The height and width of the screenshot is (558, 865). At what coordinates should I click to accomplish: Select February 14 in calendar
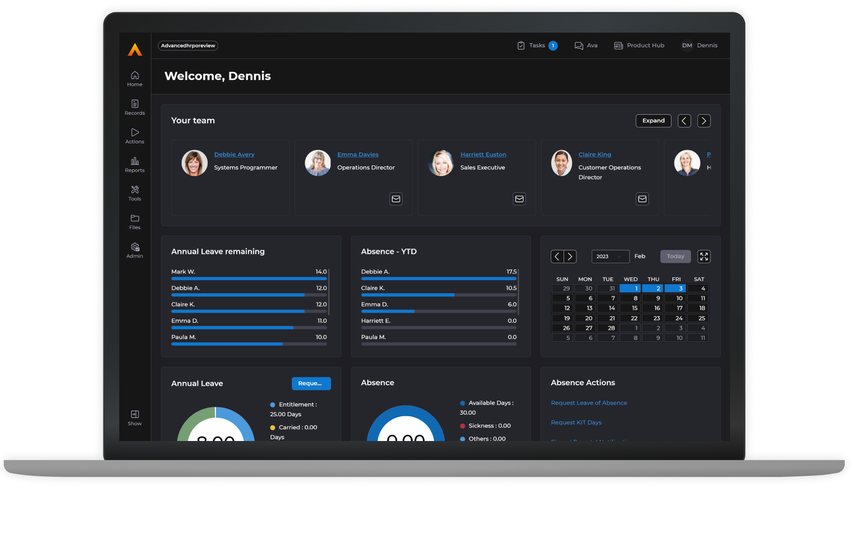click(x=607, y=308)
